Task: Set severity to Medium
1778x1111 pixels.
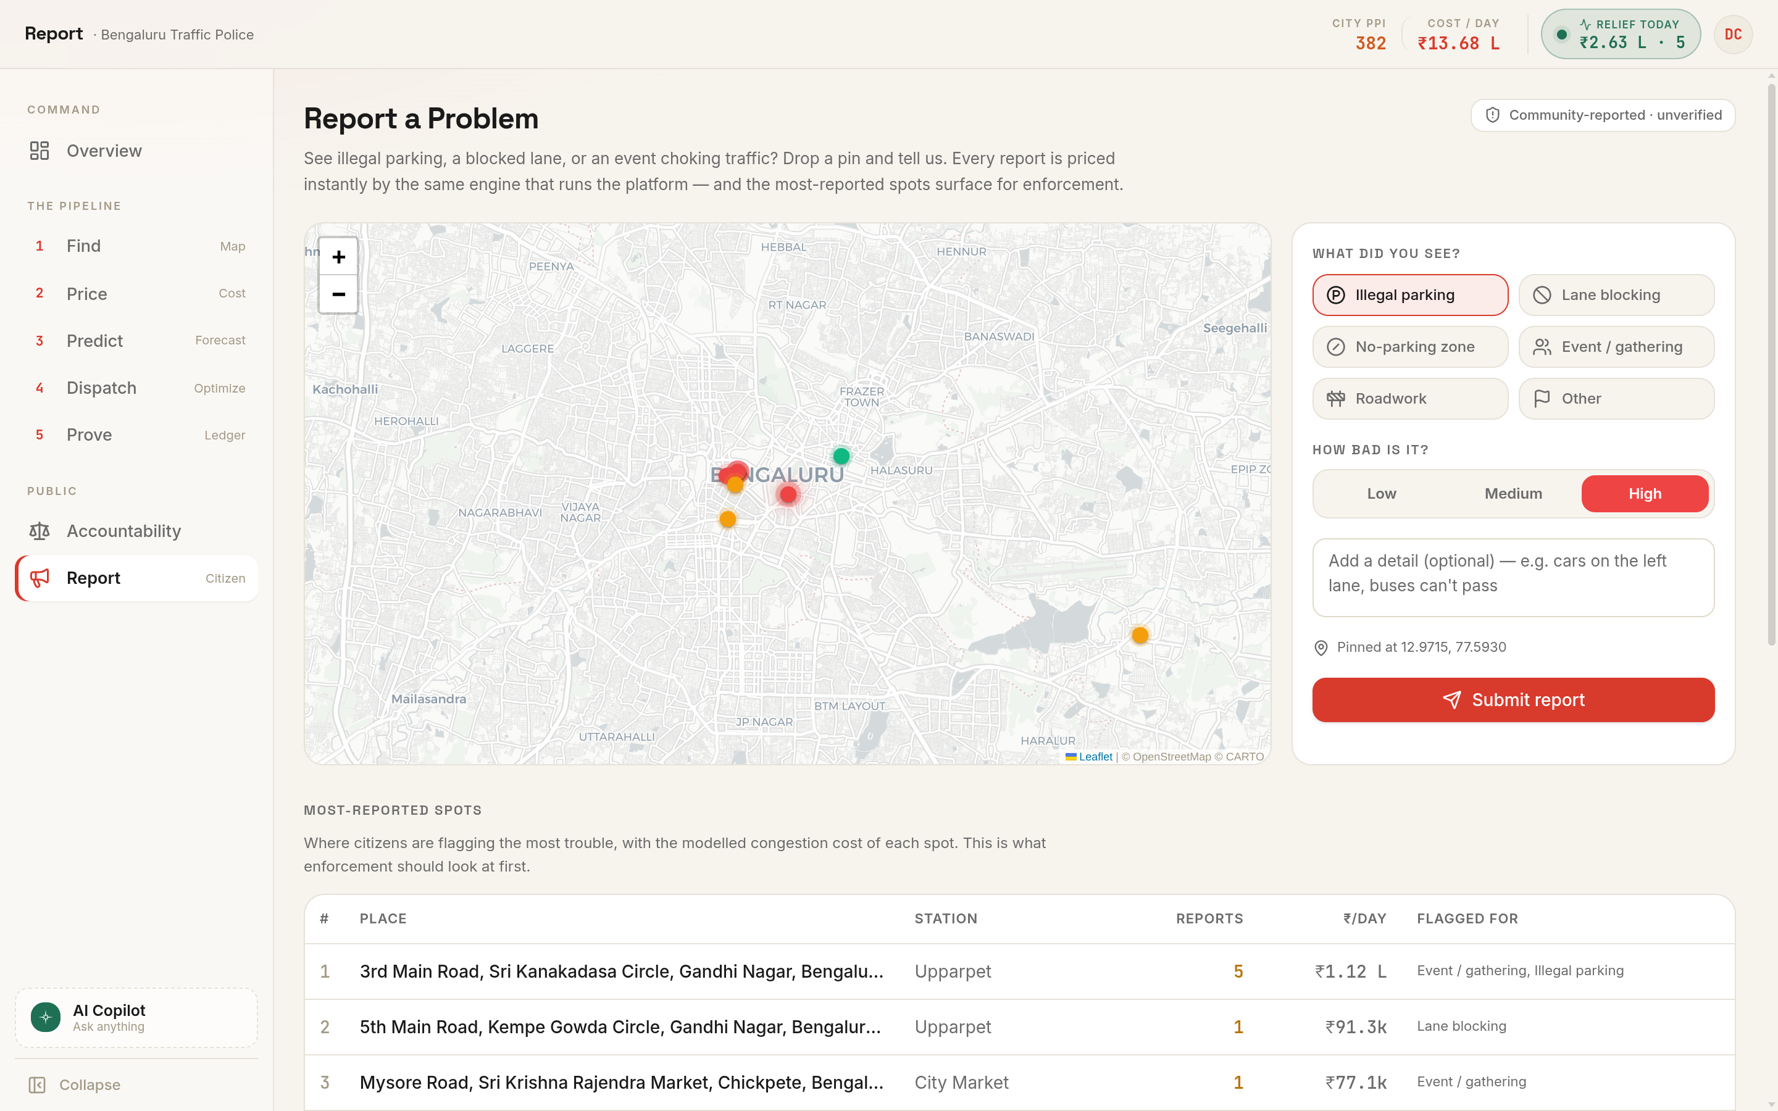Action: [x=1513, y=494]
